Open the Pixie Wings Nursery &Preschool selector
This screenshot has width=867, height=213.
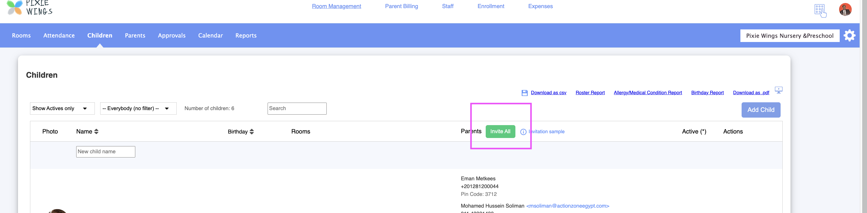coord(790,36)
